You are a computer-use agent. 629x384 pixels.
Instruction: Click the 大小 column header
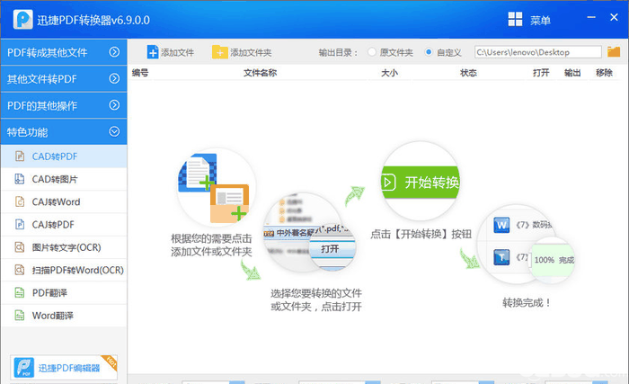389,73
